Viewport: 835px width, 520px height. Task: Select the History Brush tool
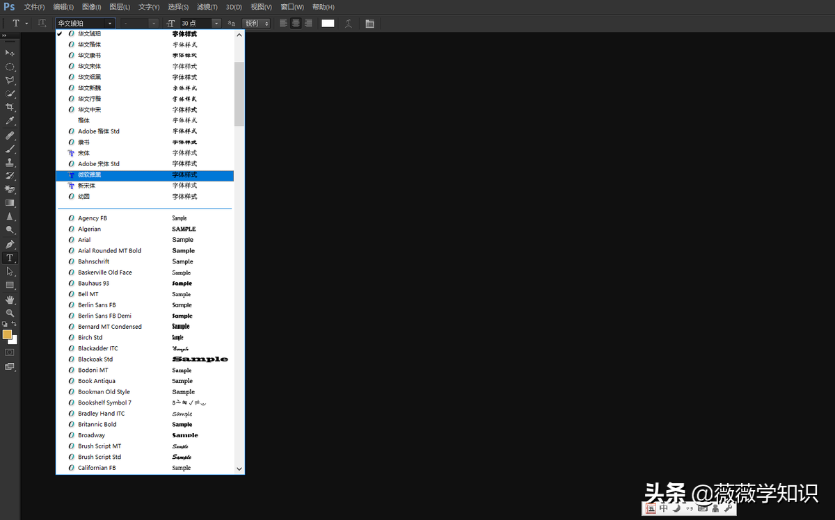pos(10,176)
